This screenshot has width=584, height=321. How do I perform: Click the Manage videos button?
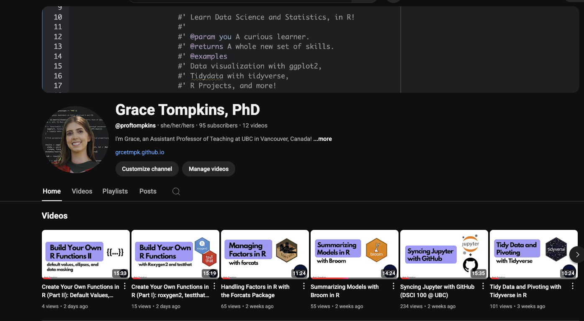pyautogui.click(x=208, y=169)
